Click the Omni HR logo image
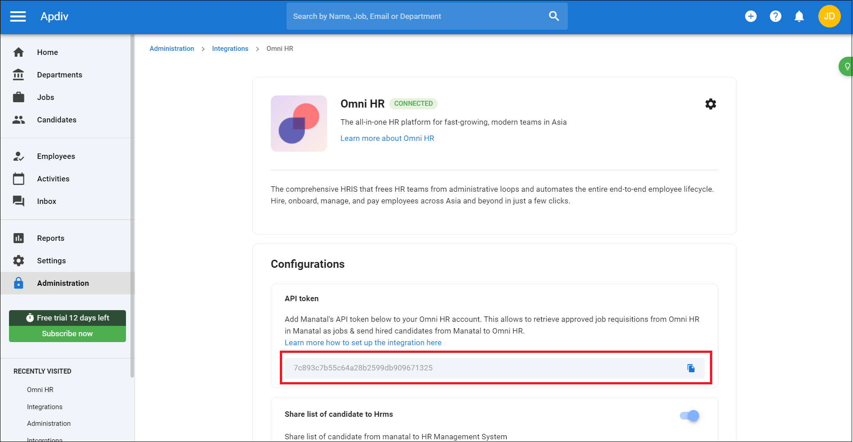 click(x=299, y=123)
